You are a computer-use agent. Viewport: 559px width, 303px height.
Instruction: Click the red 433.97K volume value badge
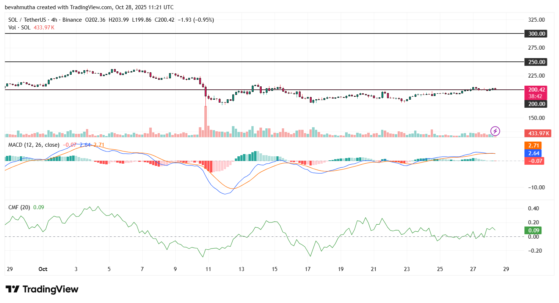click(537, 133)
